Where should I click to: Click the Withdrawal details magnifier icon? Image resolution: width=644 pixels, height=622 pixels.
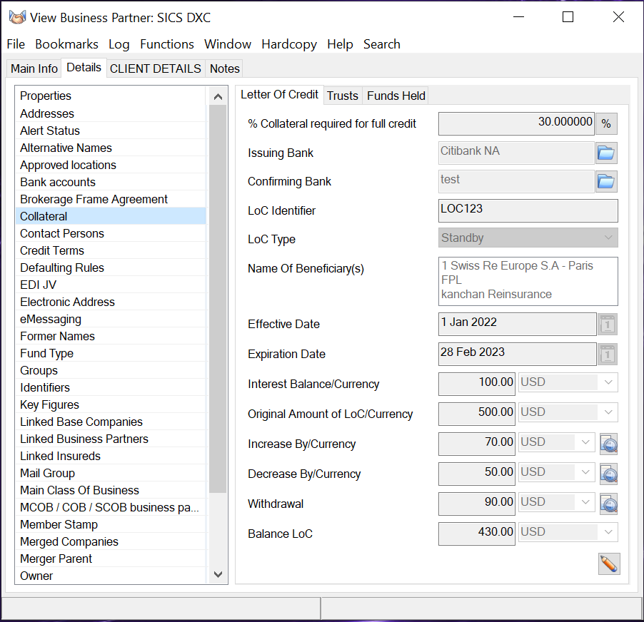point(608,504)
